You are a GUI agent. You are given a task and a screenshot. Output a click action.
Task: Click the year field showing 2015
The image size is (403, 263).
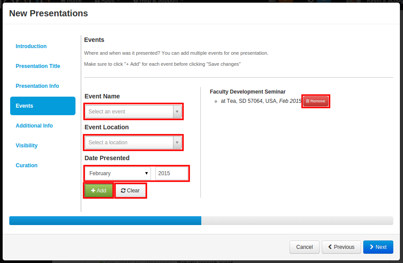pyautogui.click(x=171, y=173)
